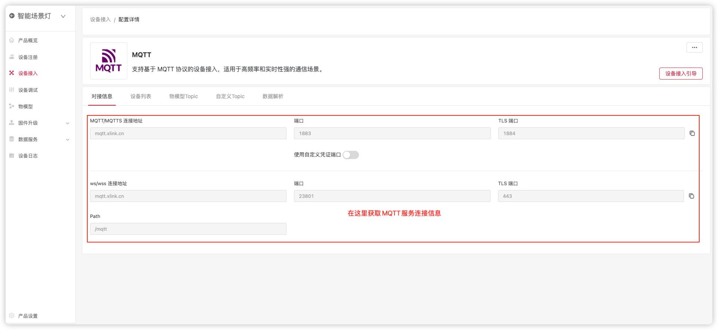718x330 pixels.
Task: Enable the 使用自定义凭证端口 switch
Action: pos(350,155)
